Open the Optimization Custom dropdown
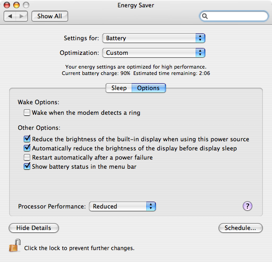Viewport: 272px width, 262px height. click(154, 53)
